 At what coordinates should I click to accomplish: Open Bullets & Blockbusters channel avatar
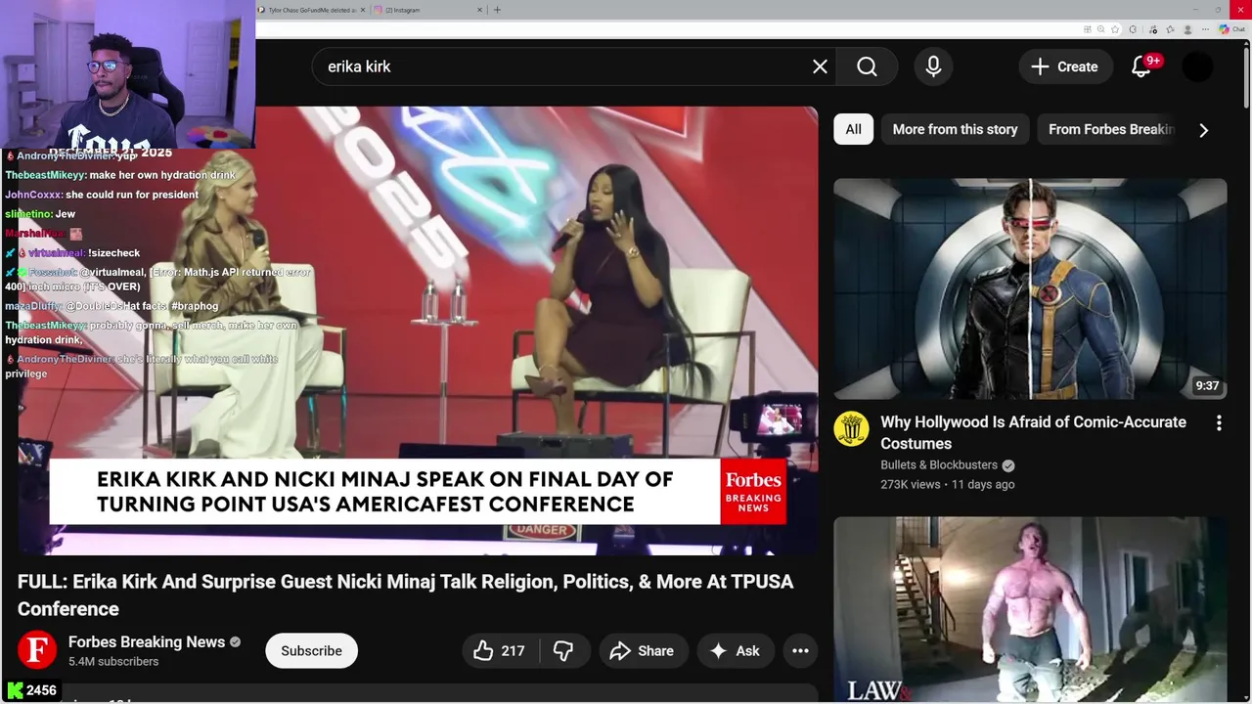[x=851, y=428]
